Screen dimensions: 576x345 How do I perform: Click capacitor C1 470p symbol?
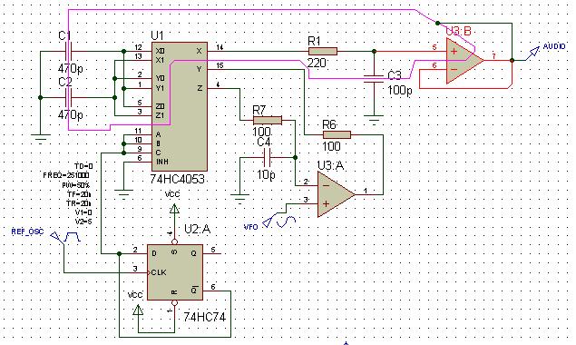coord(68,51)
